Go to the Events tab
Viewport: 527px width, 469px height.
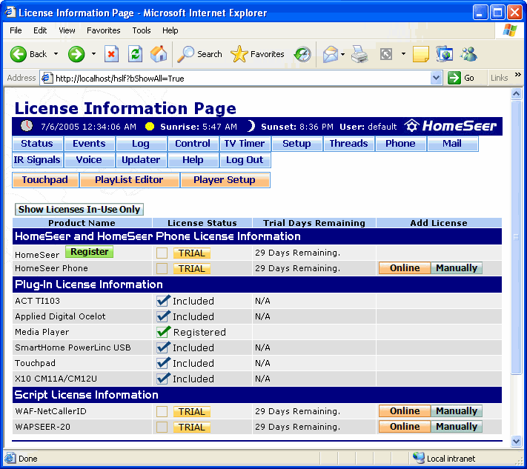[89, 144]
